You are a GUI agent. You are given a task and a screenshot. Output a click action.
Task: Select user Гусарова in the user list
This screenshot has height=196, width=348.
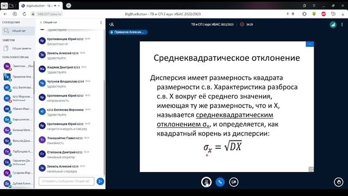[18, 173]
